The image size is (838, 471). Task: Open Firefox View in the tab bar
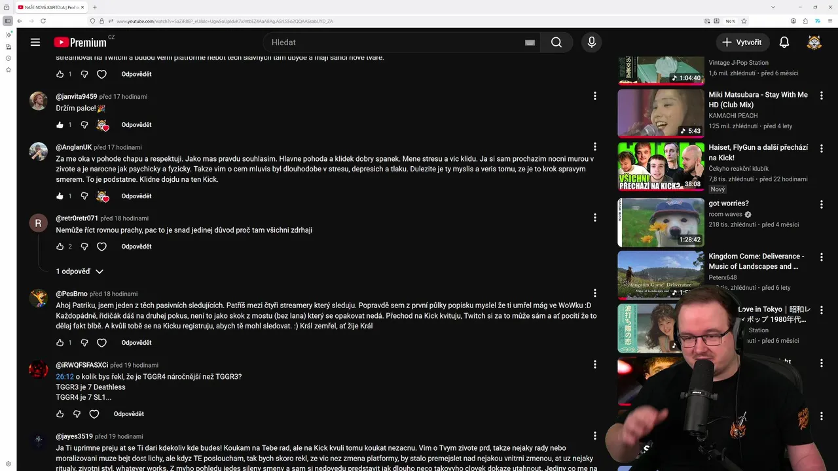coord(8,7)
